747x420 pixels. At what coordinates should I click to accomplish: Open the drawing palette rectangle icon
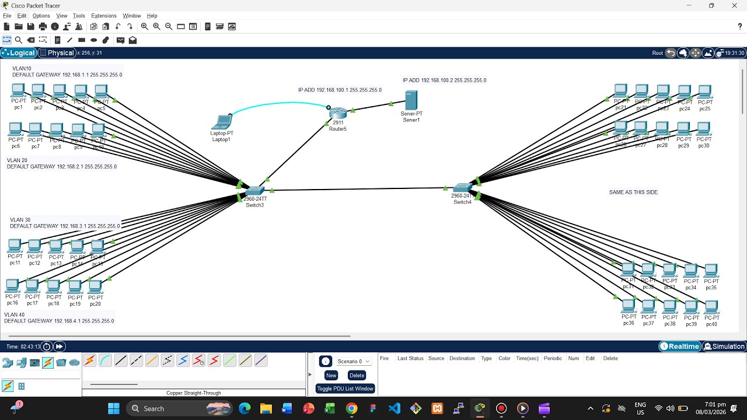click(181, 26)
